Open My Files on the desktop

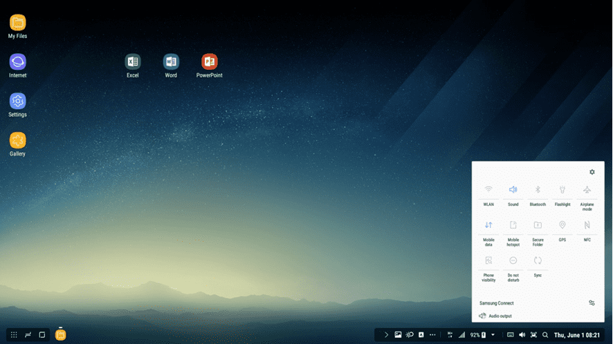click(18, 23)
